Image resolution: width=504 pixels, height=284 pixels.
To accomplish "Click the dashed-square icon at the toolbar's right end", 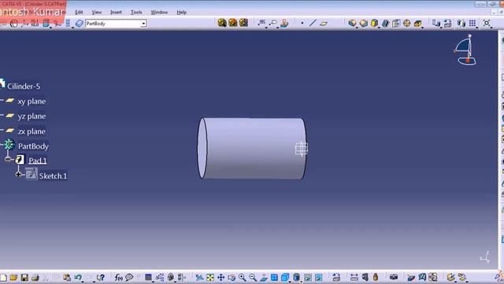I will pyautogui.click(x=487, y=23).
